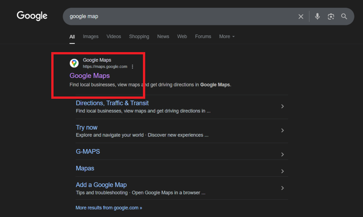
Task: Click Google Maps site name above URL
Action: point(97,60)
